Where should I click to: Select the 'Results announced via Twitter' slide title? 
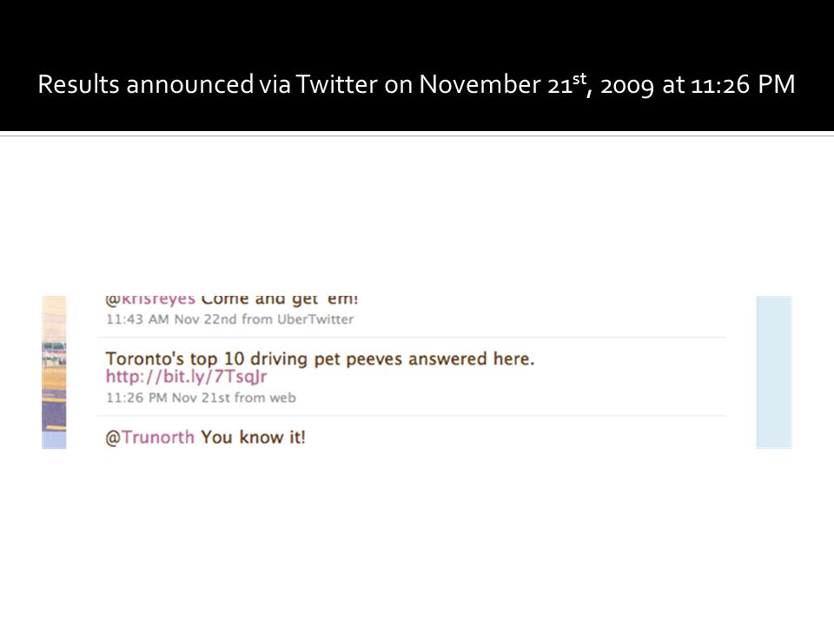416,84
